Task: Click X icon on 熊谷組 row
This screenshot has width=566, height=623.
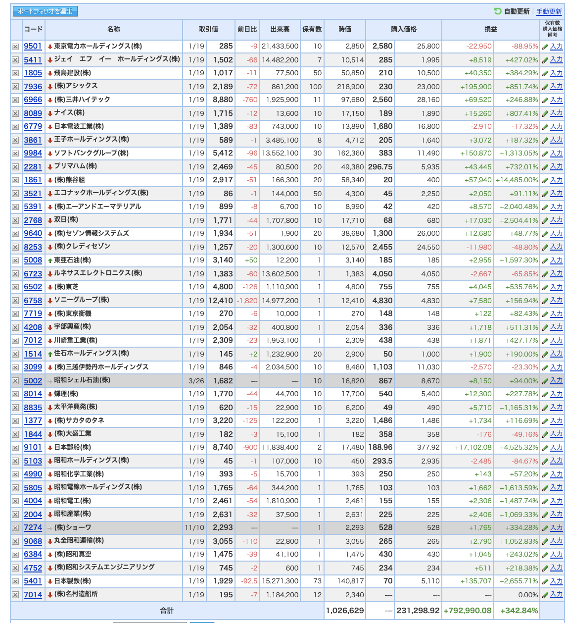Action: tap(15, 180)
